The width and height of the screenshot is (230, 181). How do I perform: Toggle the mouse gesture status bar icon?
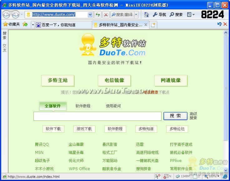tap(158, 176)
